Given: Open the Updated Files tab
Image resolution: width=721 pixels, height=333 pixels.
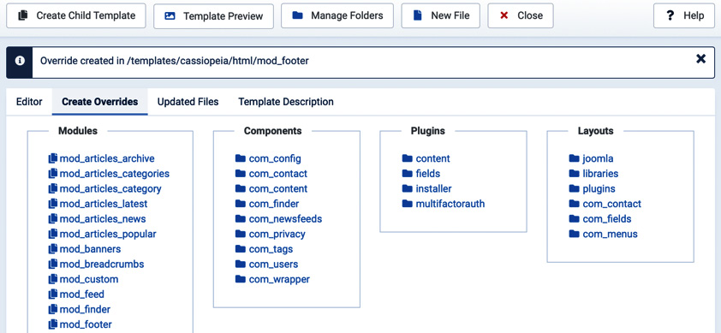Looking at the screenshot, I should point(188,102).
